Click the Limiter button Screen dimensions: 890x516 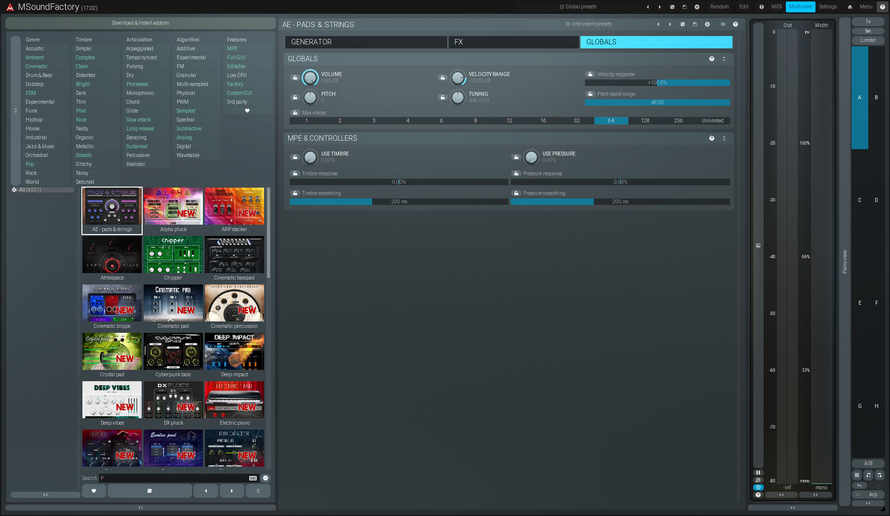pos(868,40)
